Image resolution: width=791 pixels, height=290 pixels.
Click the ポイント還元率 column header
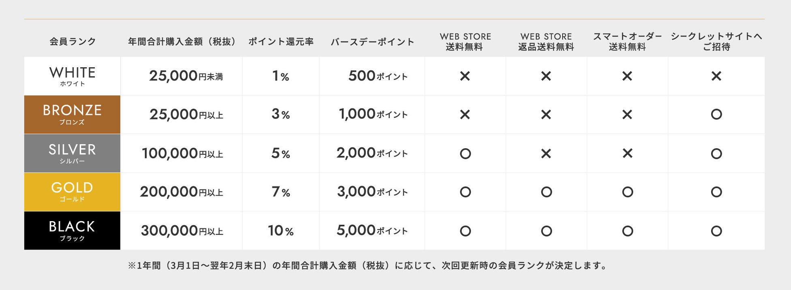(281, 41)
